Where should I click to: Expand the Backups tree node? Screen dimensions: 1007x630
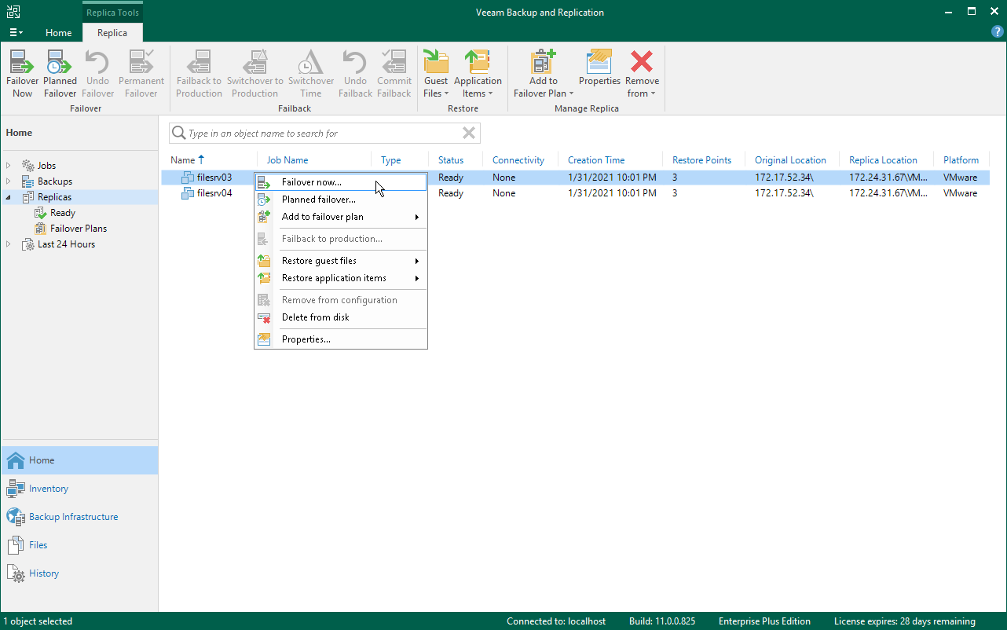(x=9, y=181)
